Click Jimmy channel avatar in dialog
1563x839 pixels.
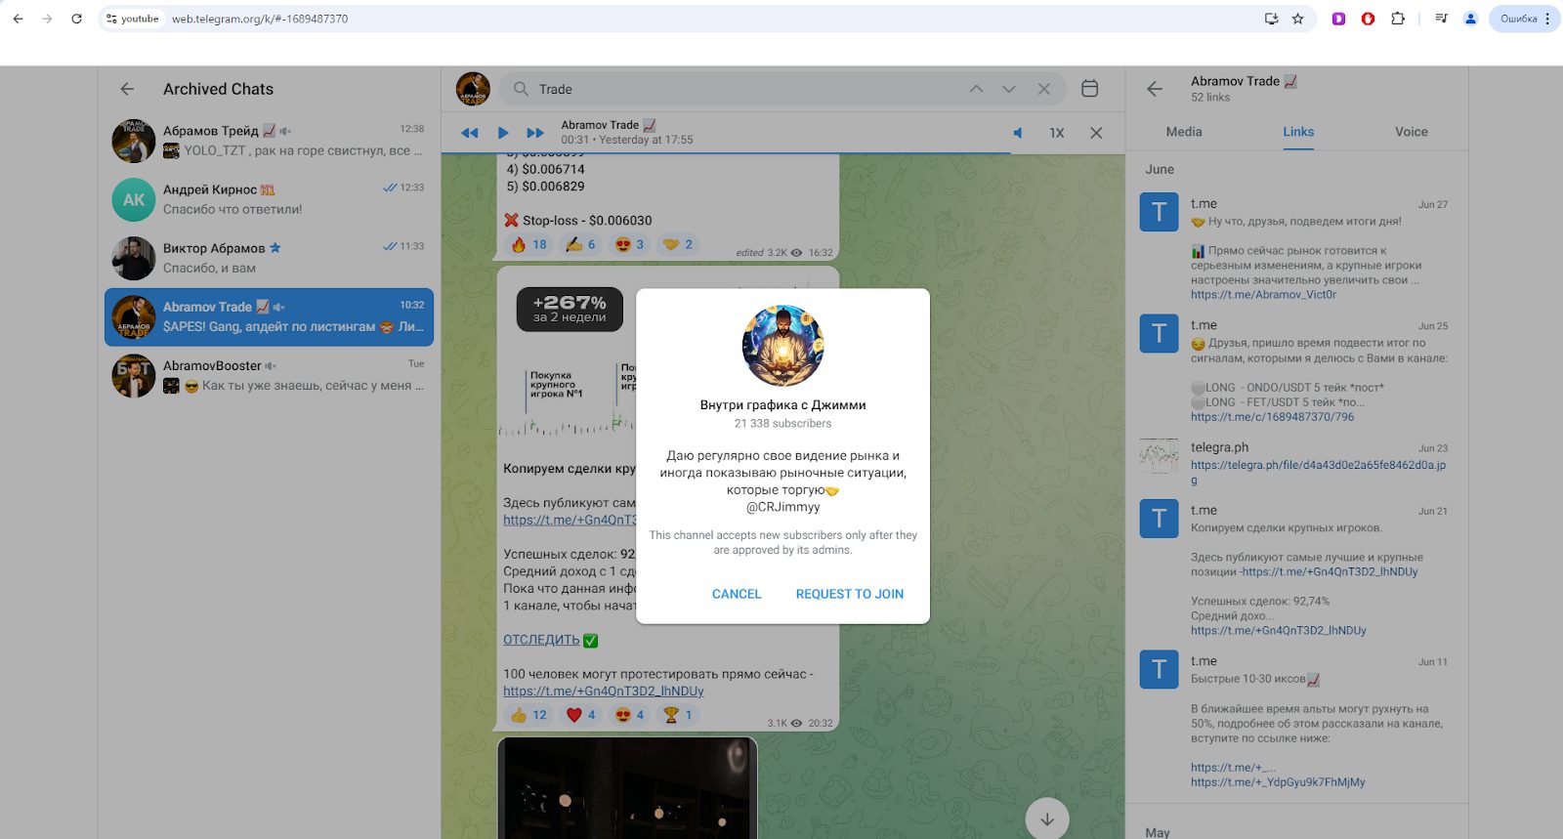[783, 346]
